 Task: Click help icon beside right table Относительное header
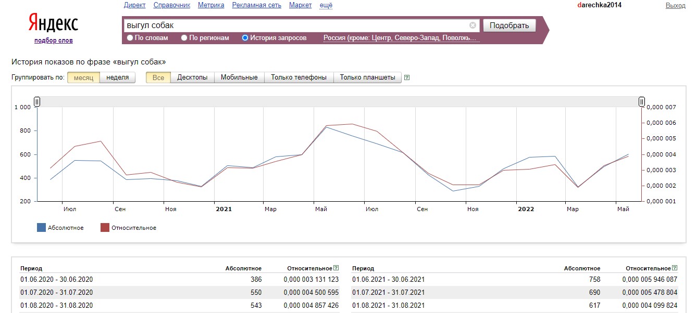(675, 268)
